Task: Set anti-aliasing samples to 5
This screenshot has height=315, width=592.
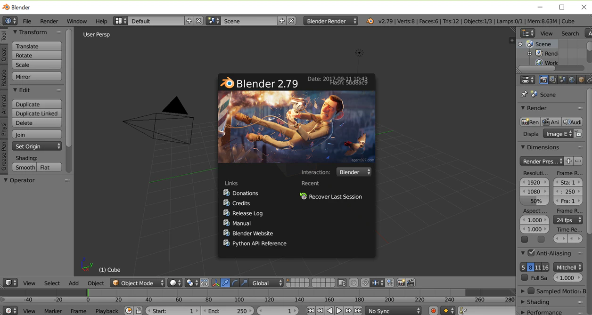Action: (x=523, y=267)
